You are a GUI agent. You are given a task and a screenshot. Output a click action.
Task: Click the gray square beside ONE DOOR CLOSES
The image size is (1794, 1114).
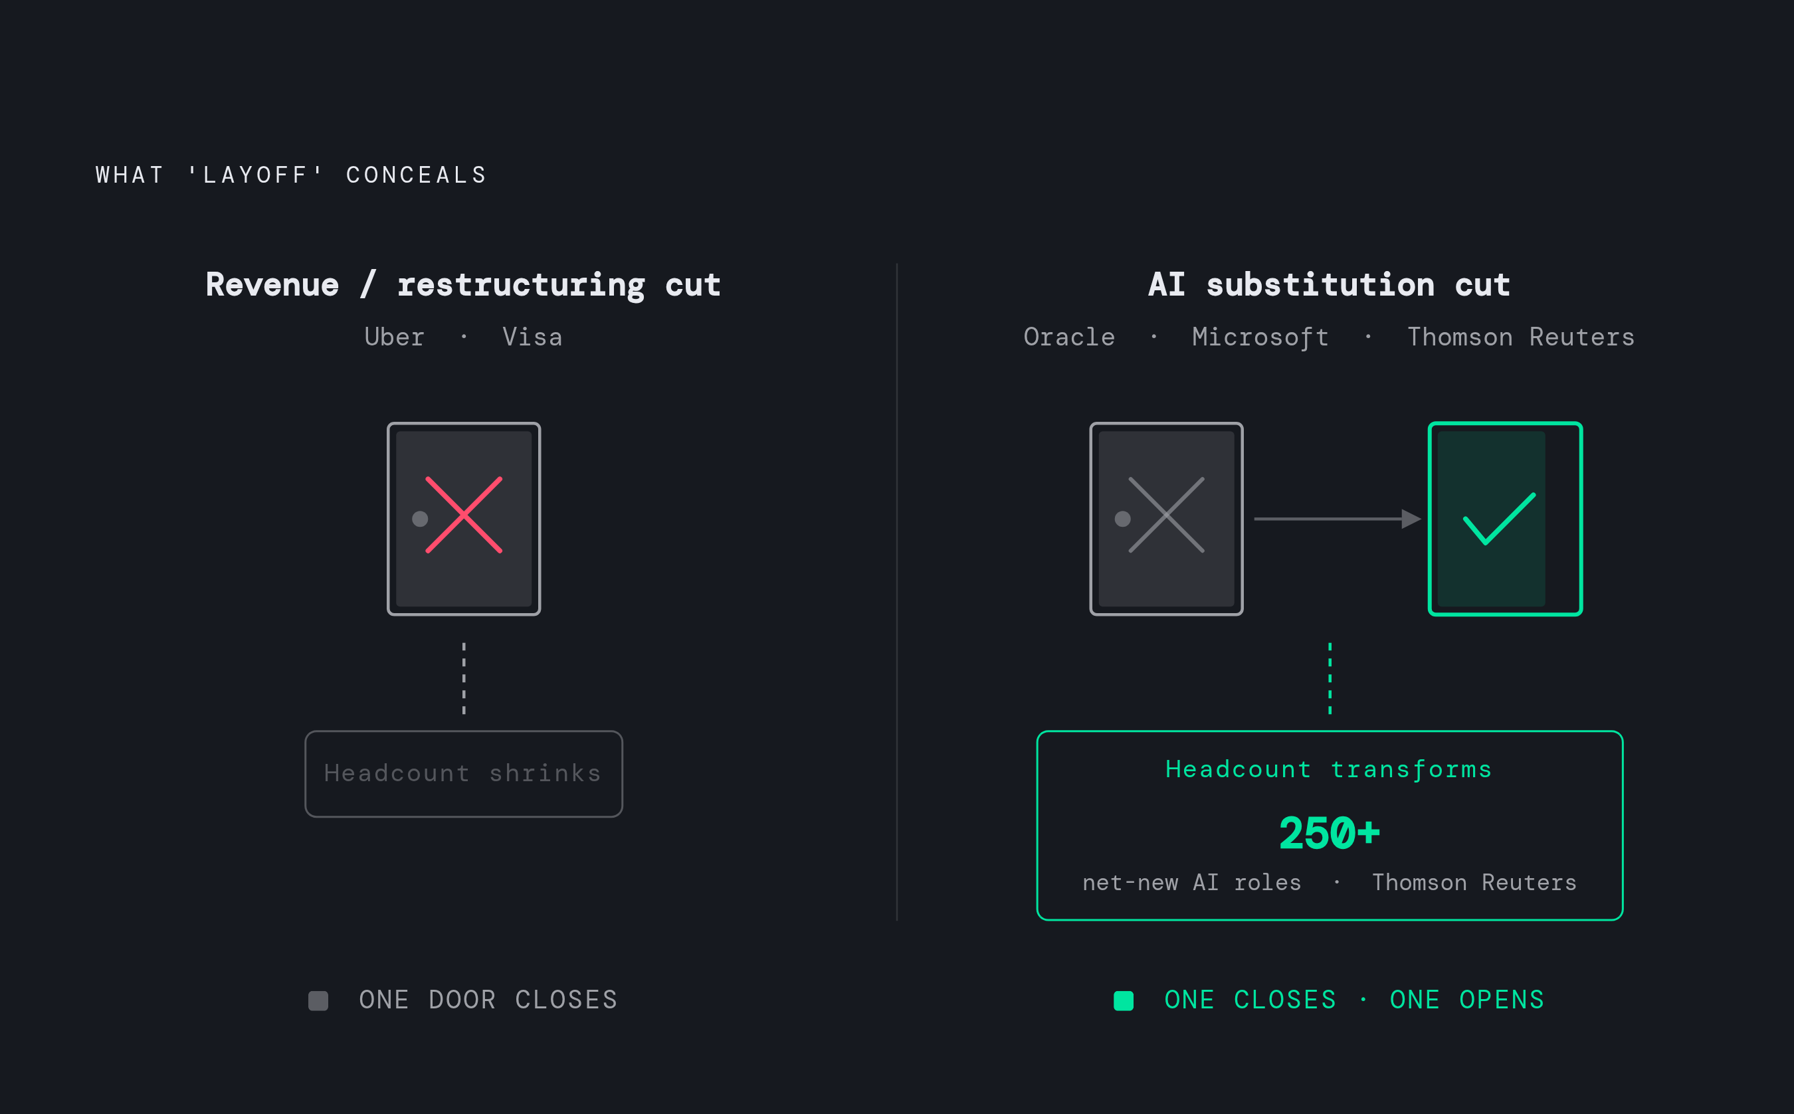[318, 1000]
